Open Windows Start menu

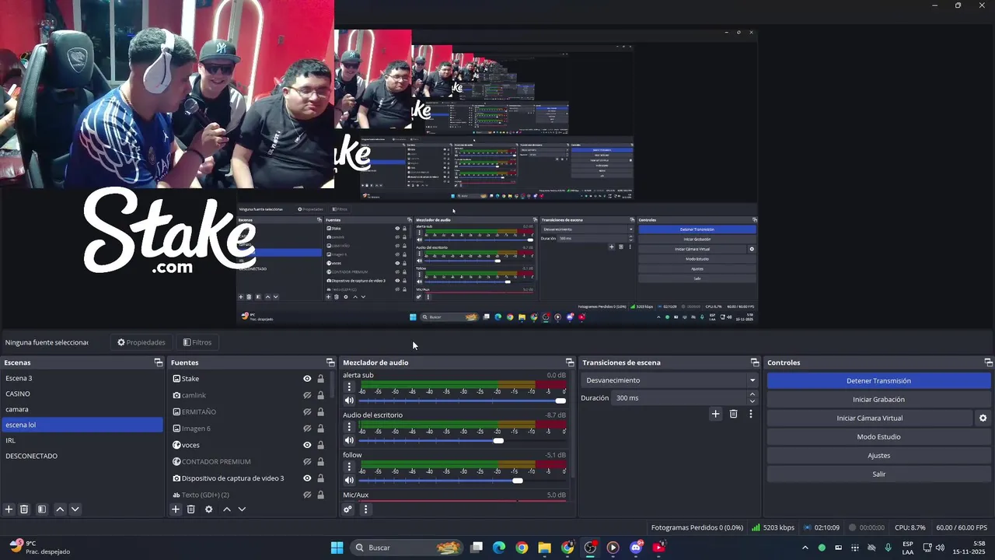[337, 548]
